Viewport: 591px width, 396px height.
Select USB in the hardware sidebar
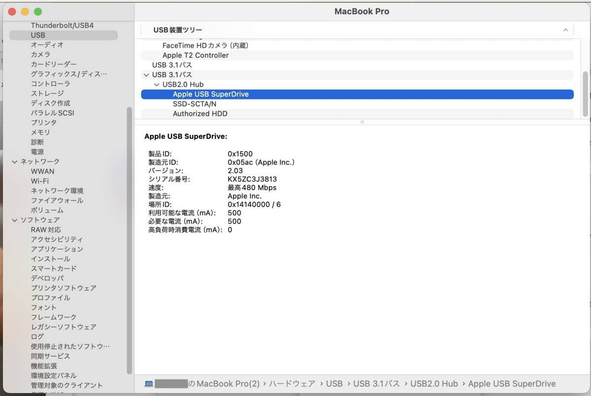pyautogui.click(x=64, y=35)
